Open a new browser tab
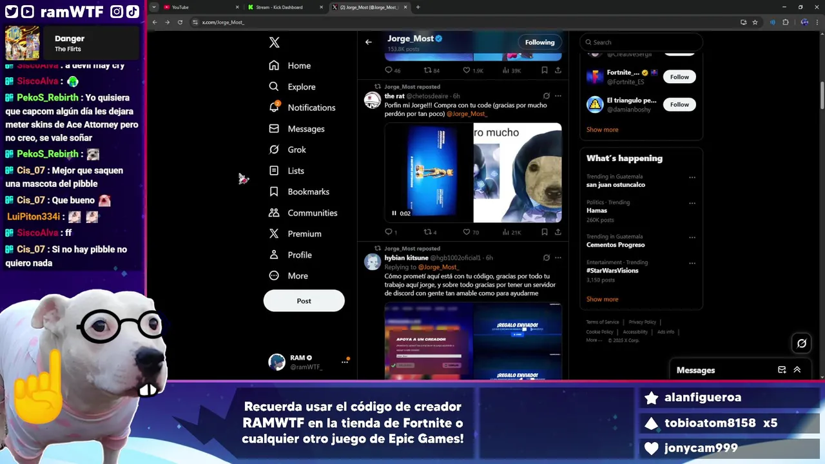Image resolution: width=825 pixels, height=464 pixels. [418, 7]
